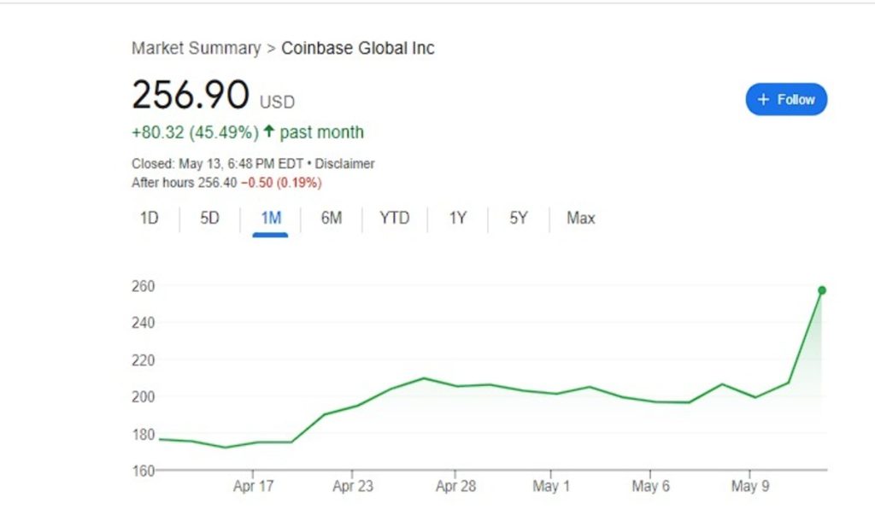
Task: Click the Follow button
Action: (x=785, y=99)
